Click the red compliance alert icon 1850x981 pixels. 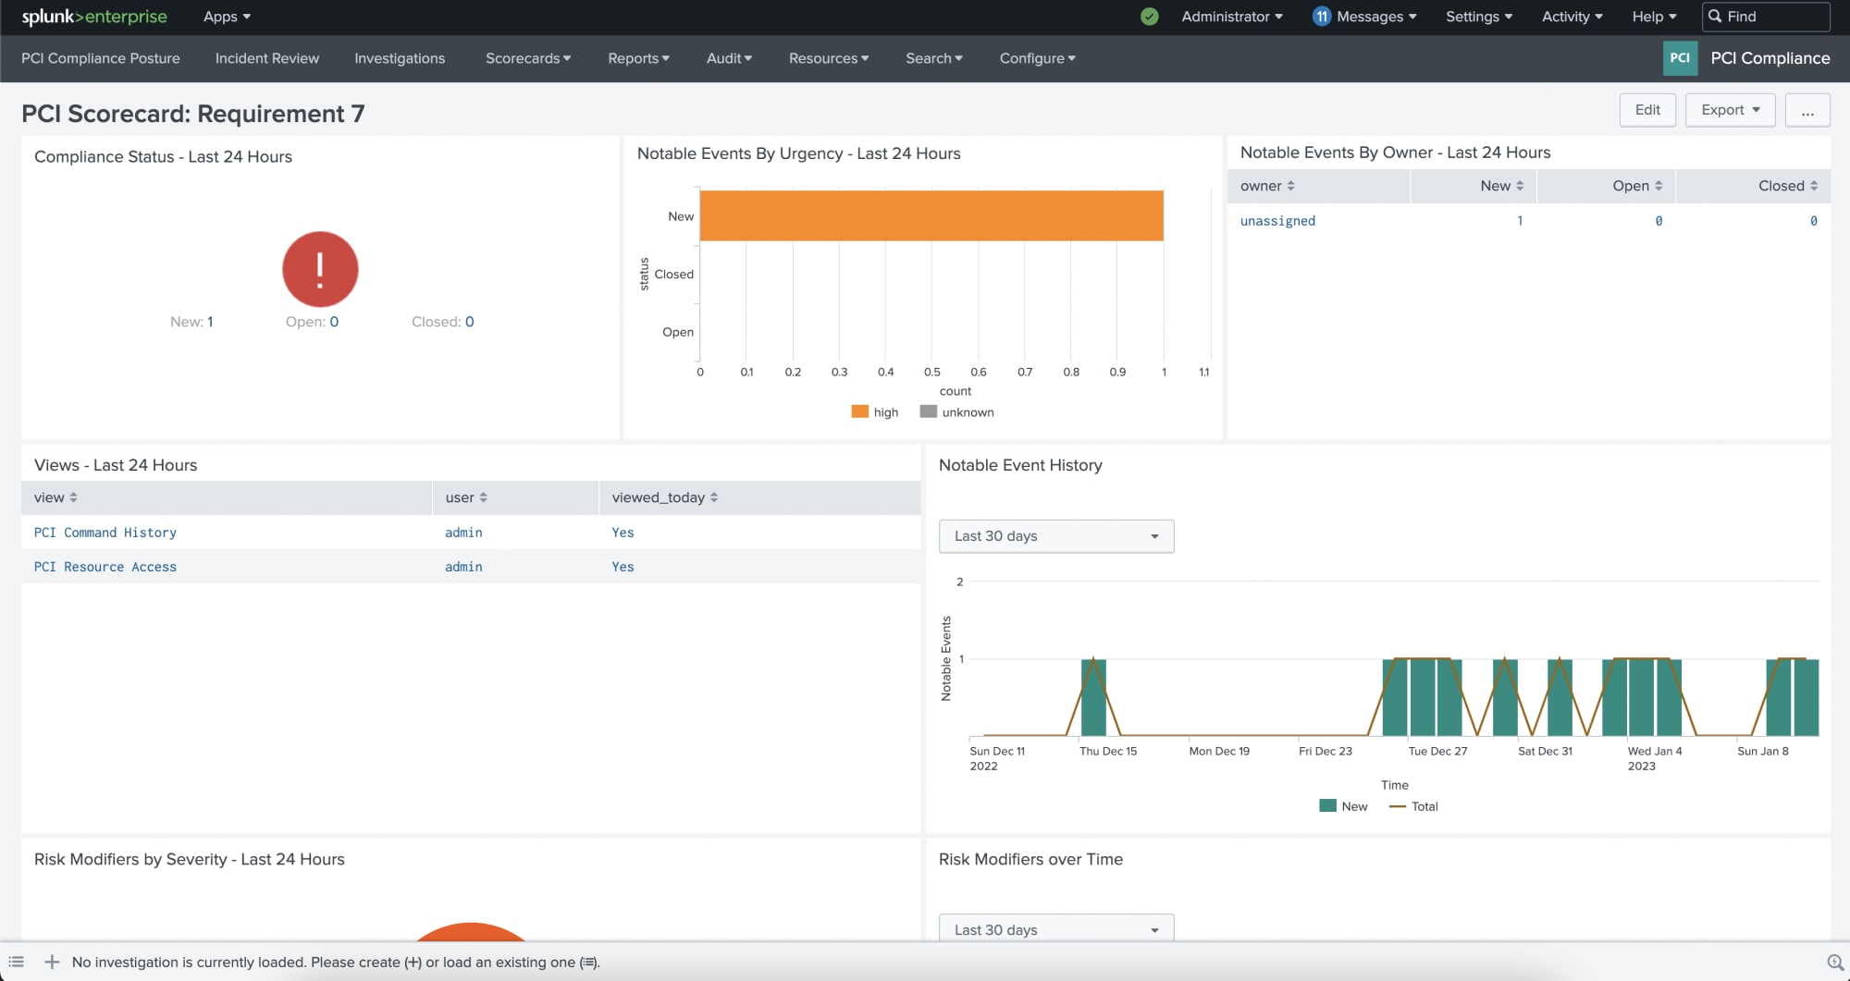pyautogui.click(x=320, y=269)
